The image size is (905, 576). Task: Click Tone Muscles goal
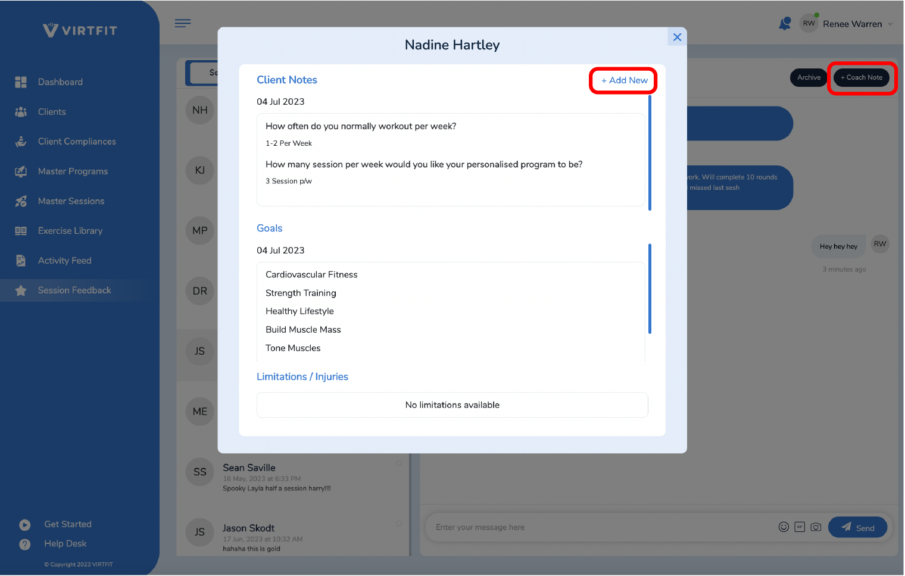coord(293,348)
